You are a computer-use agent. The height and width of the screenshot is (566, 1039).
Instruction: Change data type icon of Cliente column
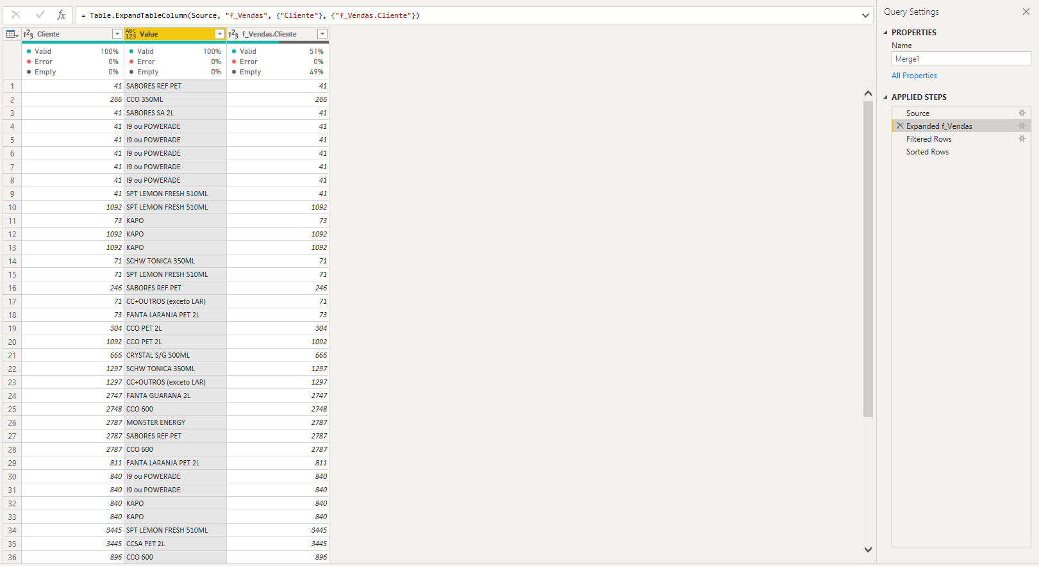tap(28, 34)
